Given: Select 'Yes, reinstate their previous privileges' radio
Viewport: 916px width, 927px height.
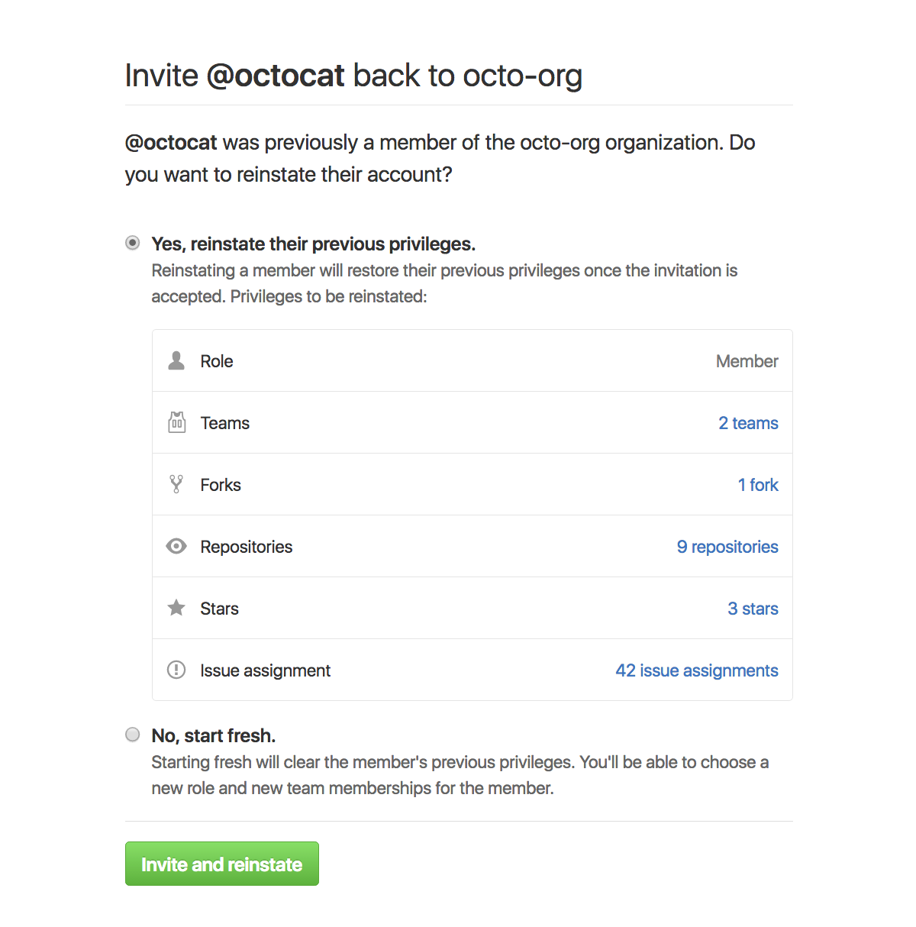Looking at the screenshot, I should (x=133, y=243).
